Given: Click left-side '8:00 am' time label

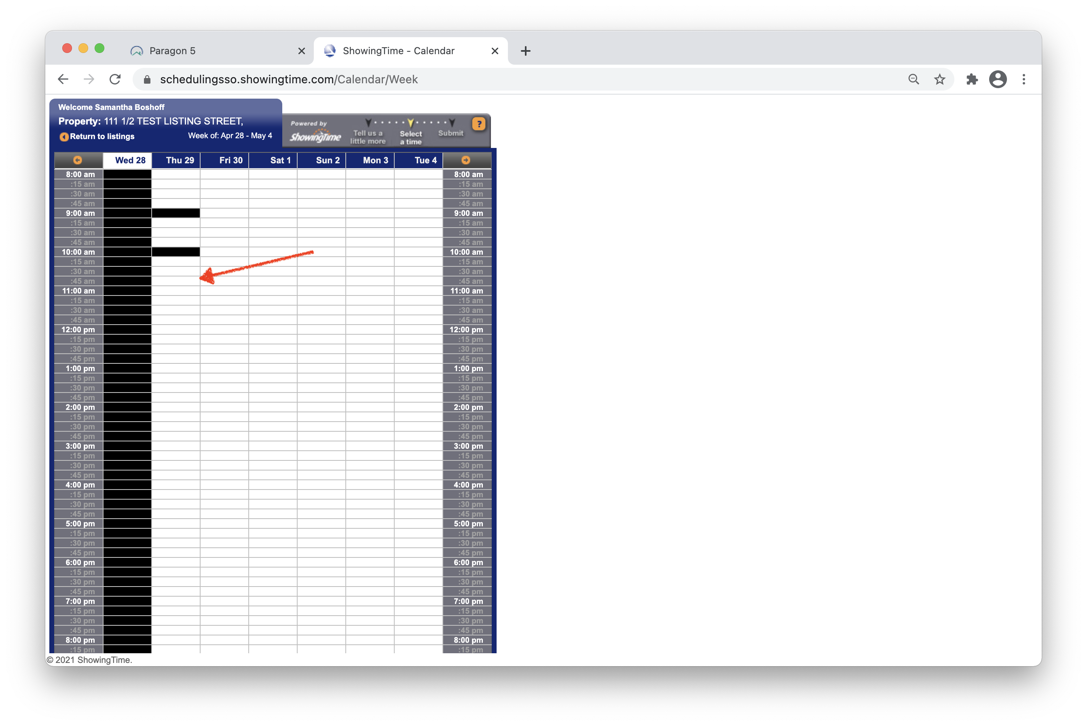Looking at the screenshot, I should tap(80, 175).
